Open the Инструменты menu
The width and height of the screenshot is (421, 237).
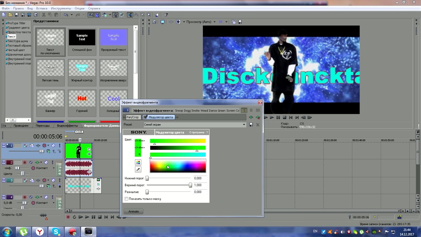point(61,8)
